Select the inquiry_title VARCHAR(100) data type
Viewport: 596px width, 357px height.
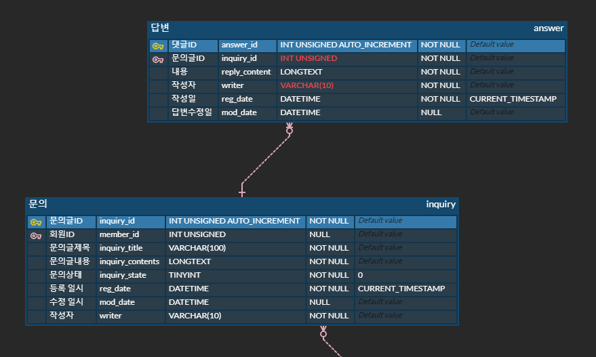[x=197, y=248]
